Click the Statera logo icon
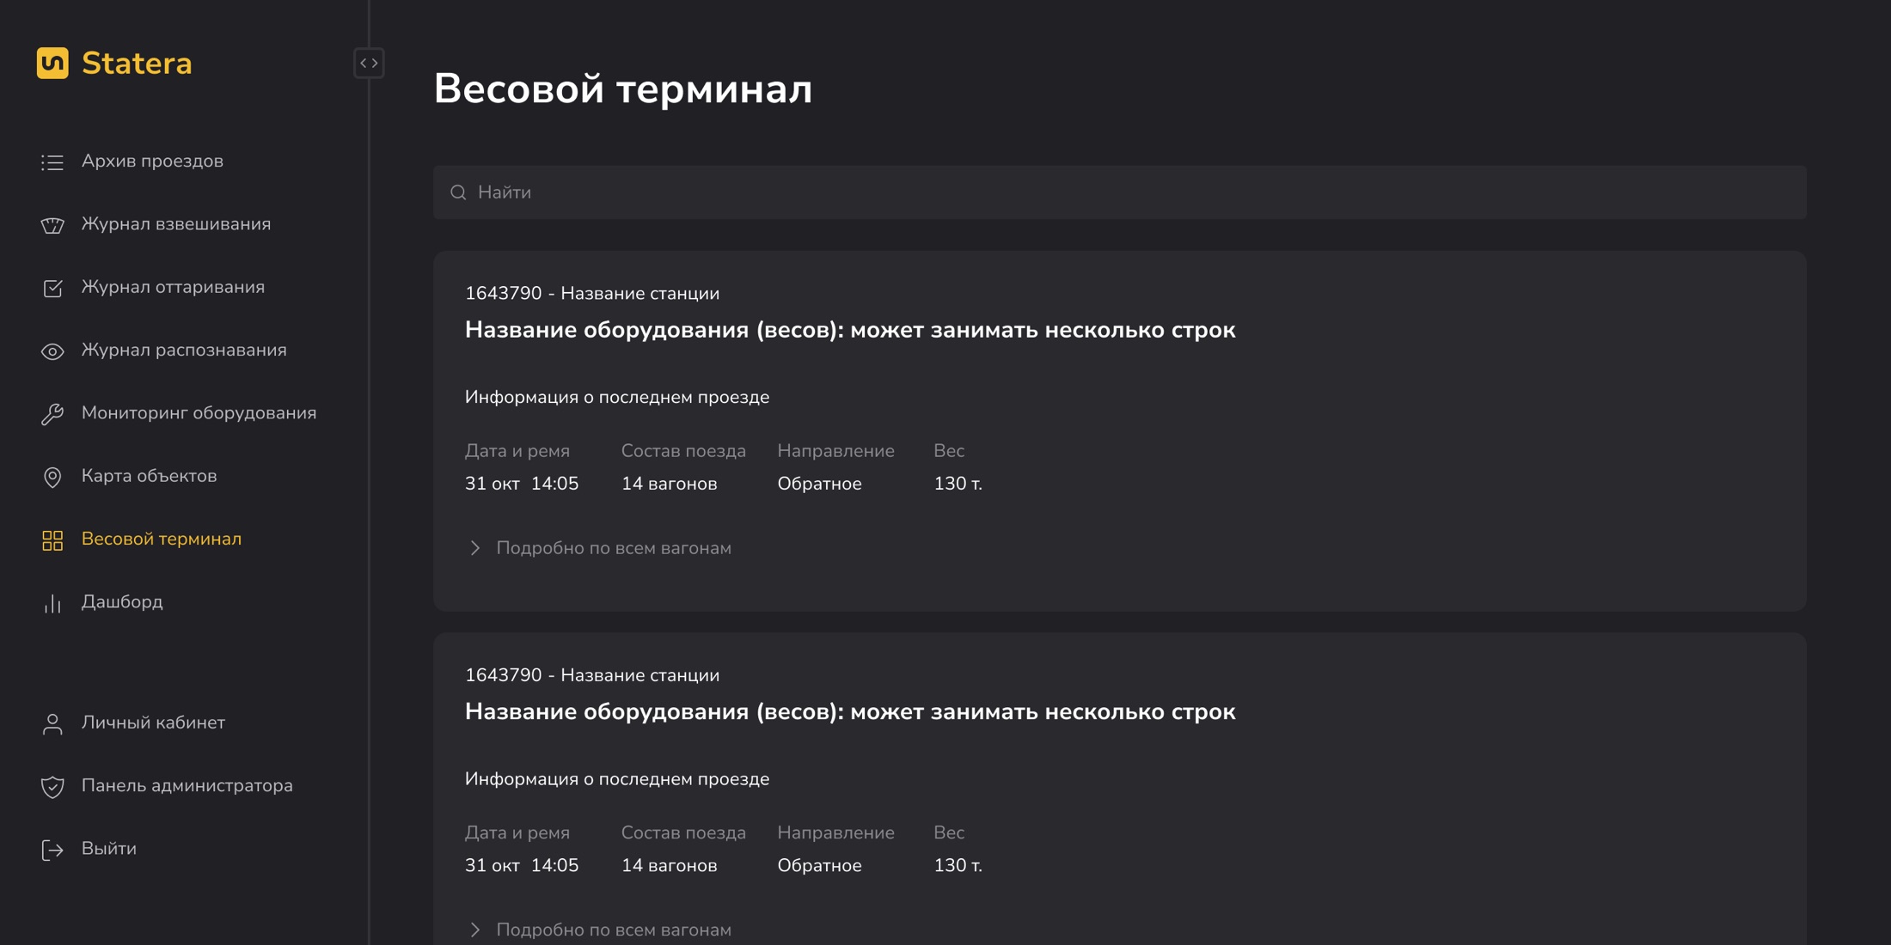This screenshot has height=945, width=1891. (x=52, y=63)
